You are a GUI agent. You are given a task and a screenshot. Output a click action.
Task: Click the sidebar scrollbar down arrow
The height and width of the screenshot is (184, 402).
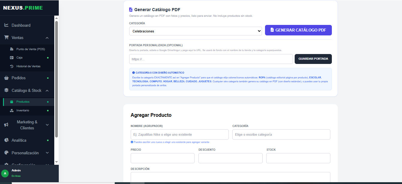[x=56, y=162]
